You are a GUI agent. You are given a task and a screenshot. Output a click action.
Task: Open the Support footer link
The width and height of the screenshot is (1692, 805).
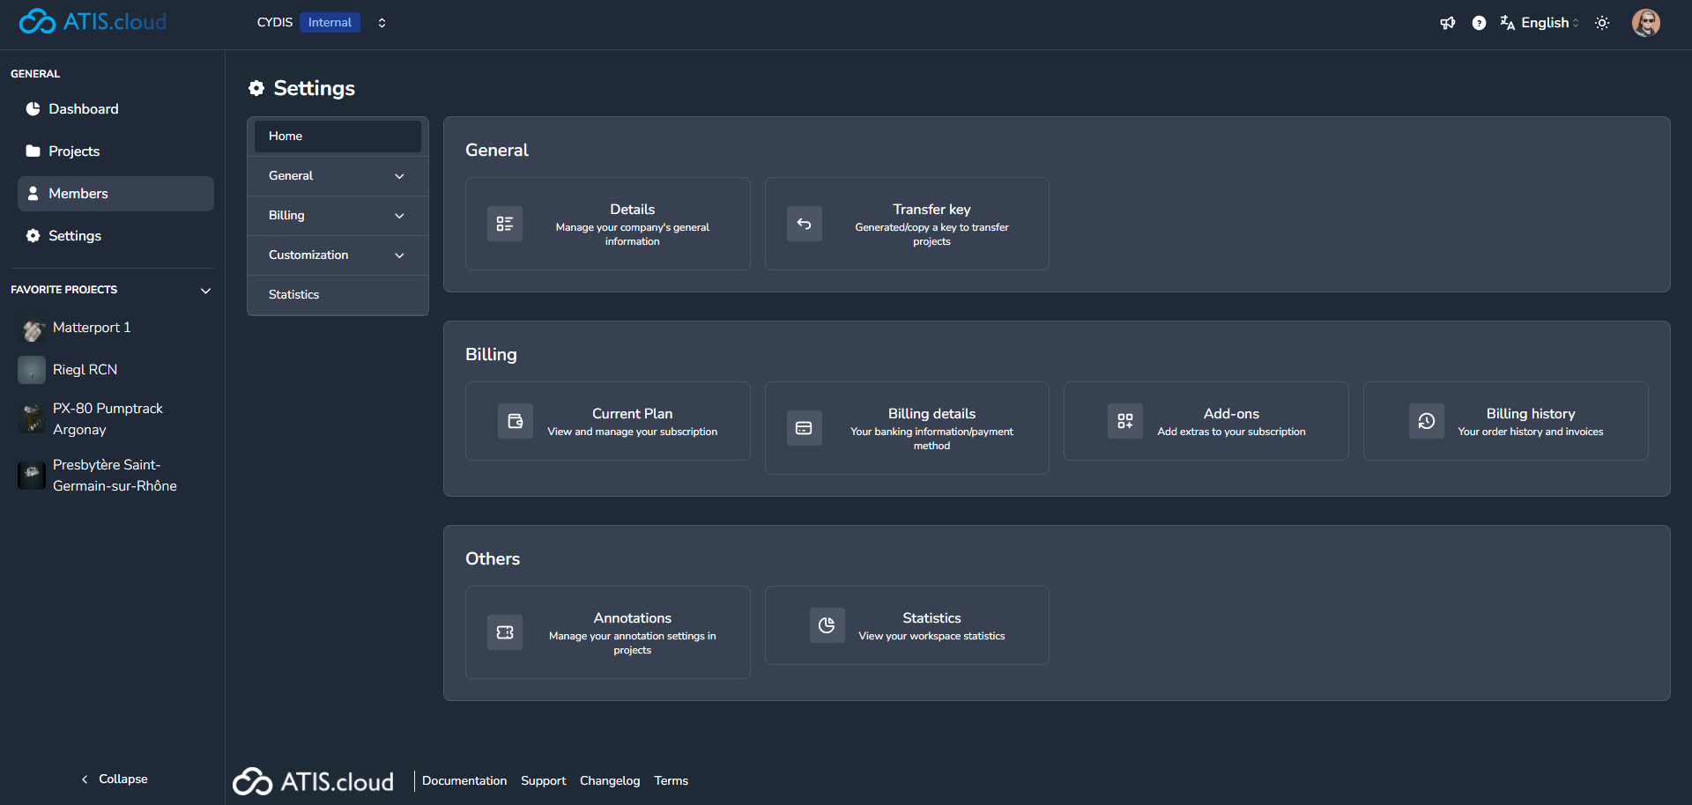543,781
